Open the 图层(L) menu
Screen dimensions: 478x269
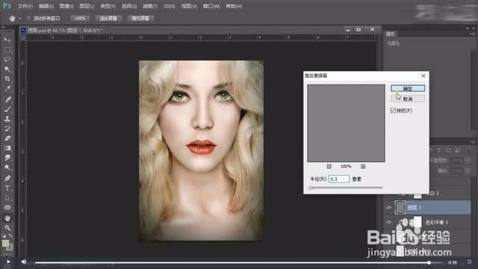(87, 6)
